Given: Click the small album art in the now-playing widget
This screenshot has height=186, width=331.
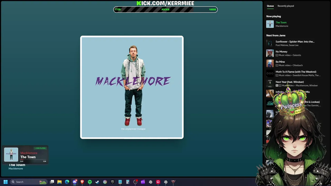Looking at the screenshot, I should 11,154.
